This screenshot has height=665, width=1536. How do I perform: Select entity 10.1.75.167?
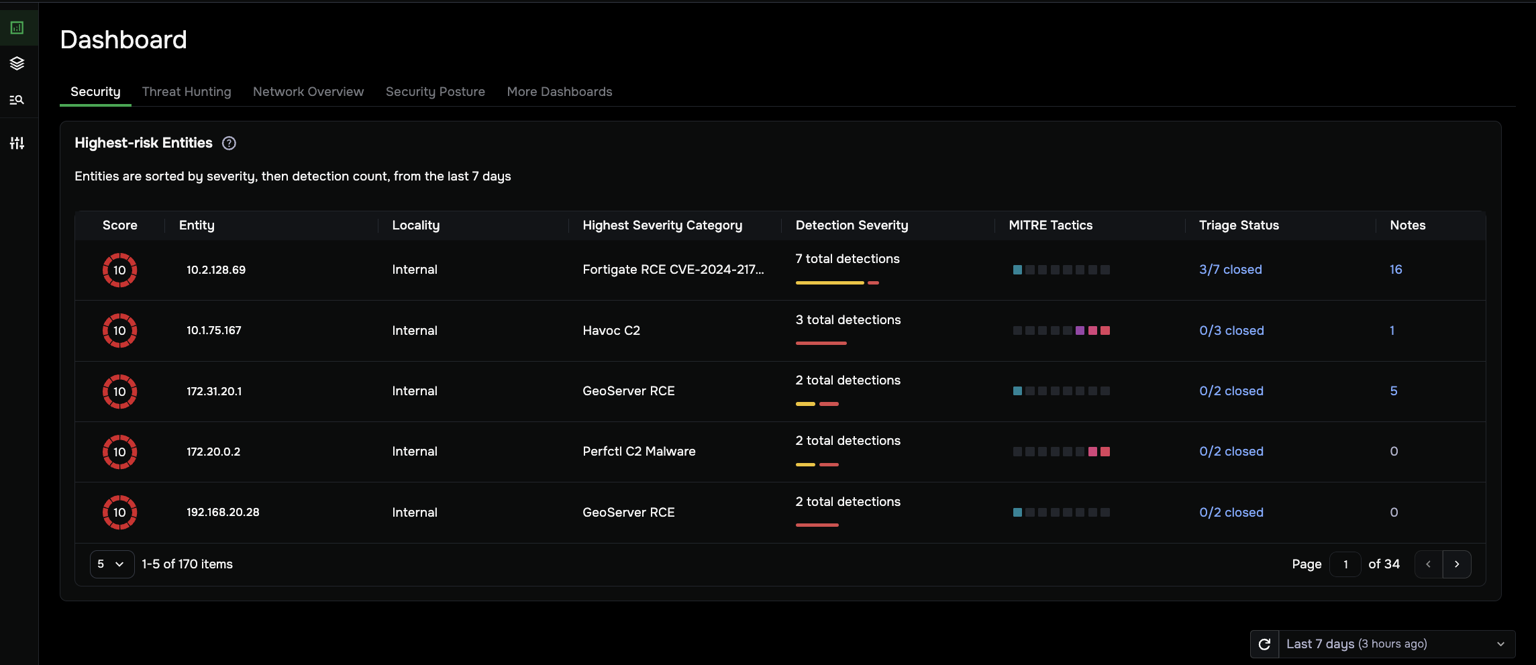pyautogui.click(x=214, y=331)
